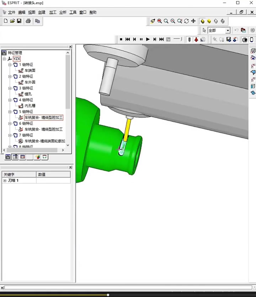Adjust the simulation speed slider

pyautogui.click(x=178, y=39)
